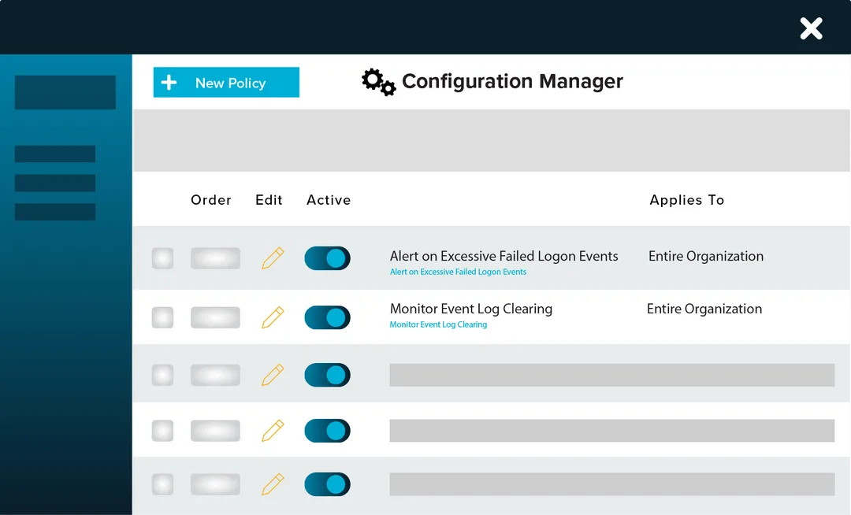This screenshot has height=515, width=851.
Task: Click the order field in the fourth policy row
Action: click(x=215, y=431)
